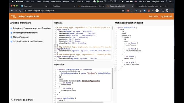Open the Chrome menu in menu bar

pyautogui.click(x=20, y=1)
